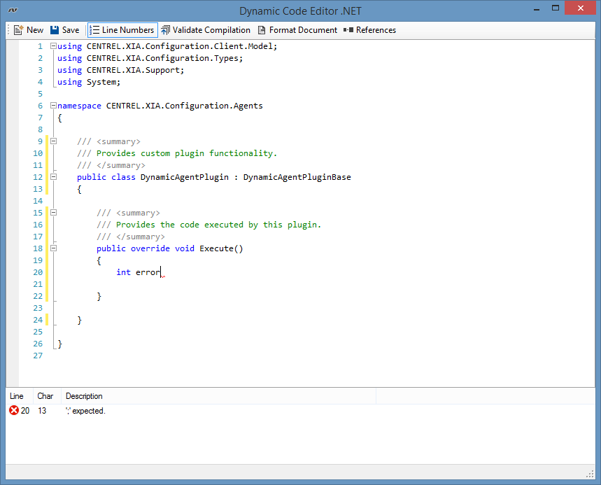Viewport: 601px width, 485px height.
Task: Click "using System;" on line 4
Action: 89,82
